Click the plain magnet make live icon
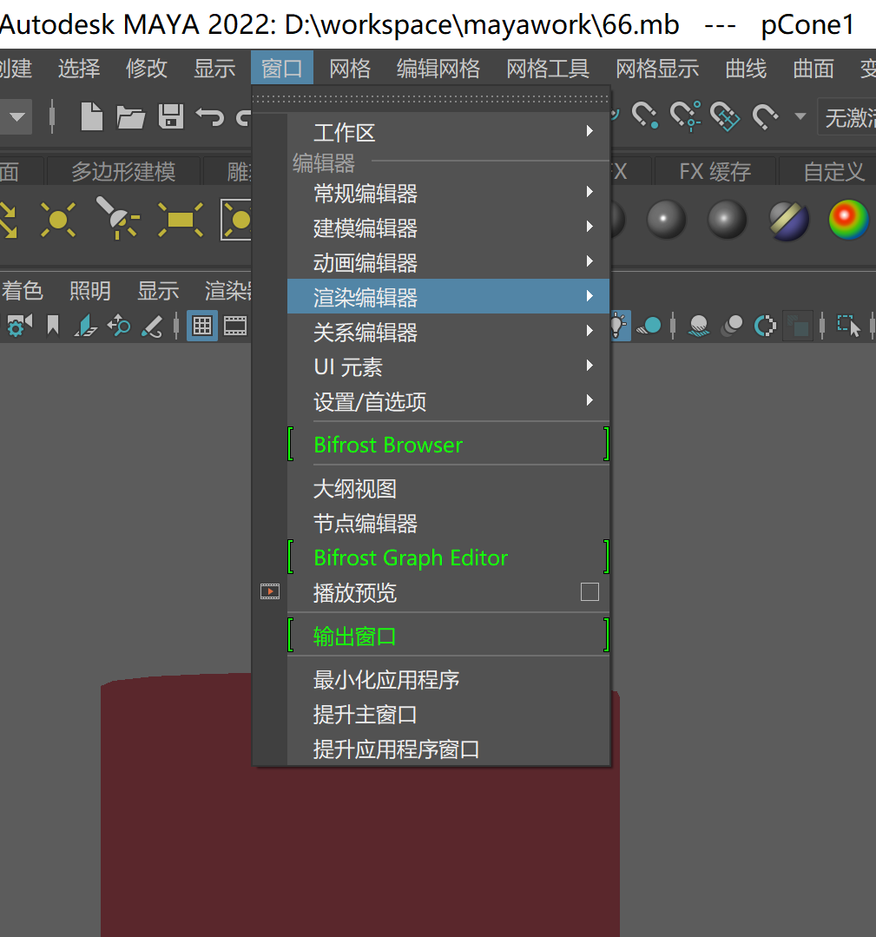 pos(765,115)
